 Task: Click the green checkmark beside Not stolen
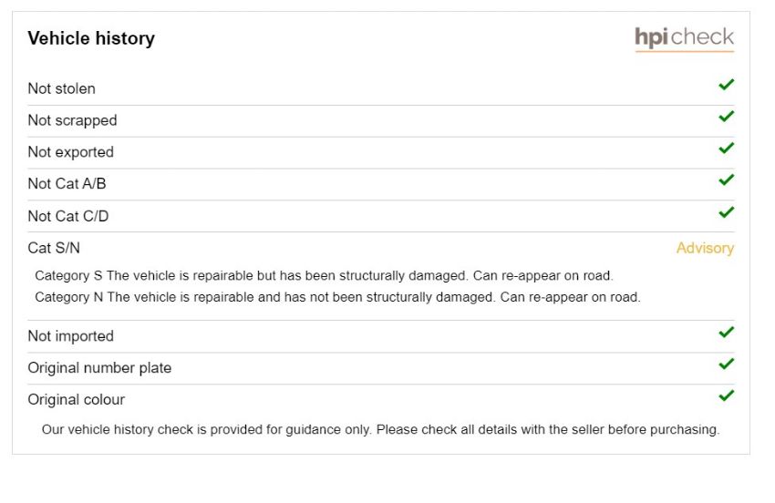pos(726,85)
